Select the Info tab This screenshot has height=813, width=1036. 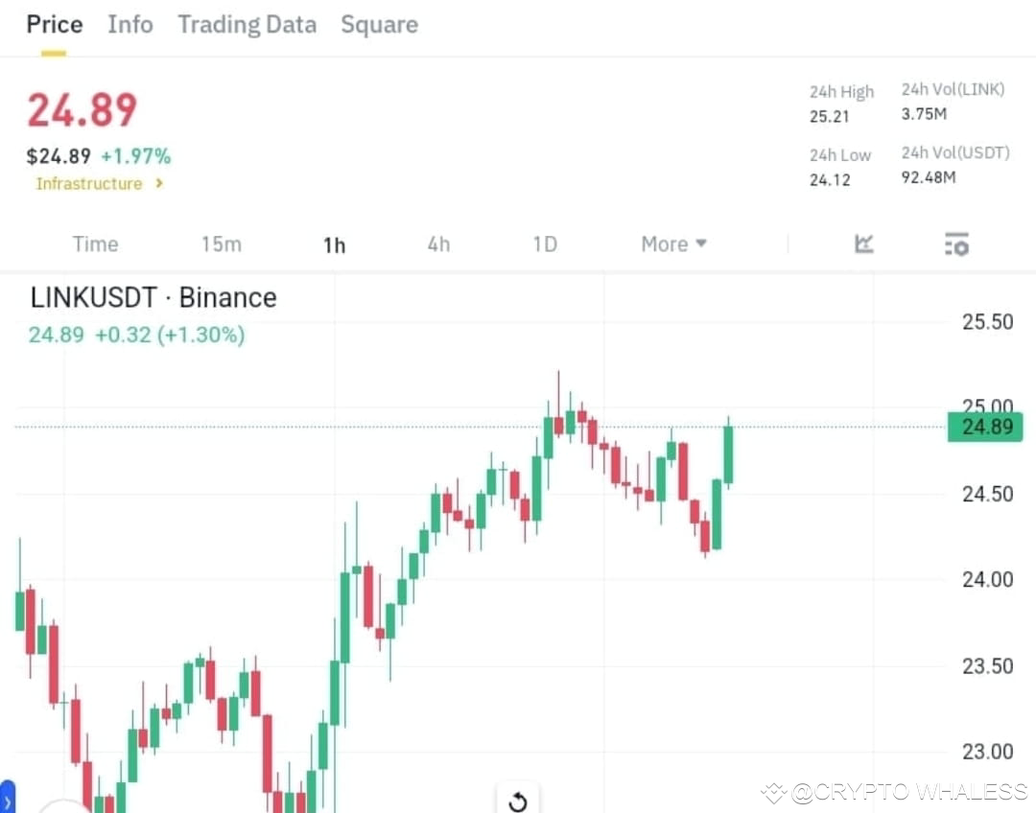(x=129, y=25)
